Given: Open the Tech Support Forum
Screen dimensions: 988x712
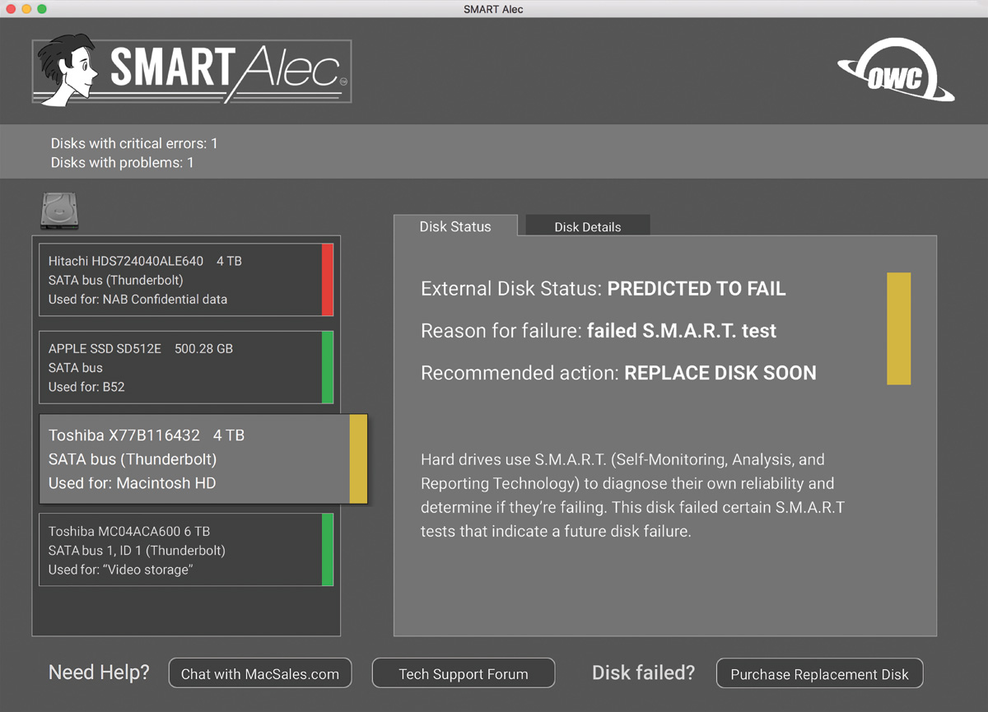Looking at the screenshot, I should coord(464,673).
